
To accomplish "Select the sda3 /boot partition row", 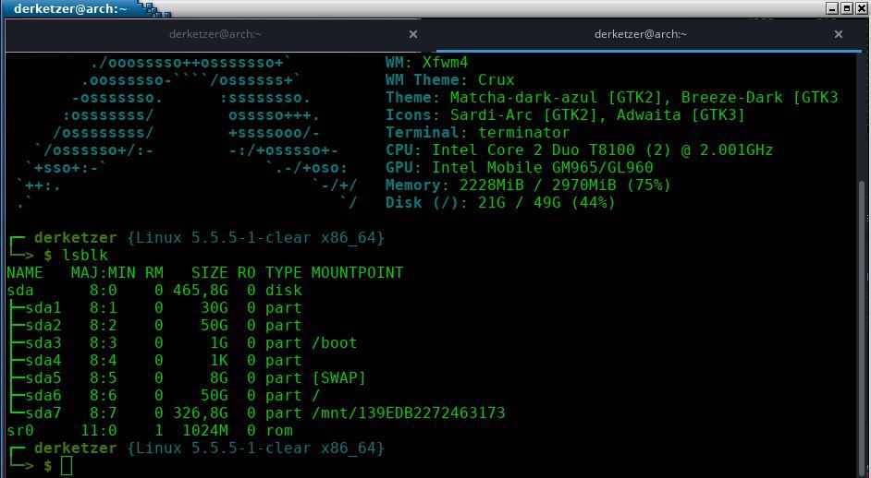I will click(x=181, y=342).
